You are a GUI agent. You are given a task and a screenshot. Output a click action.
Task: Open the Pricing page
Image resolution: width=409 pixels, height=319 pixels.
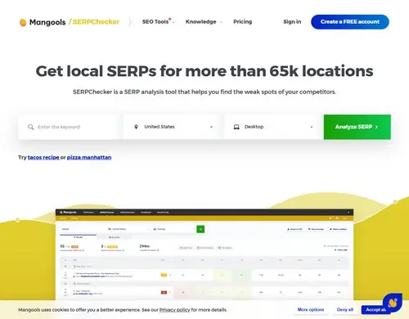[x=242, y=22]
